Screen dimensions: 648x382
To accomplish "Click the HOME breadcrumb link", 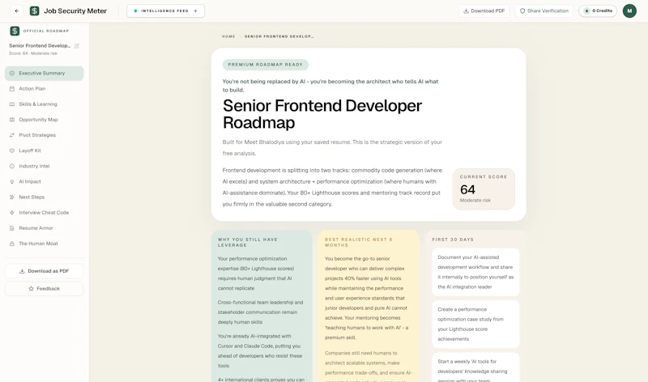I will coord(228,36).
